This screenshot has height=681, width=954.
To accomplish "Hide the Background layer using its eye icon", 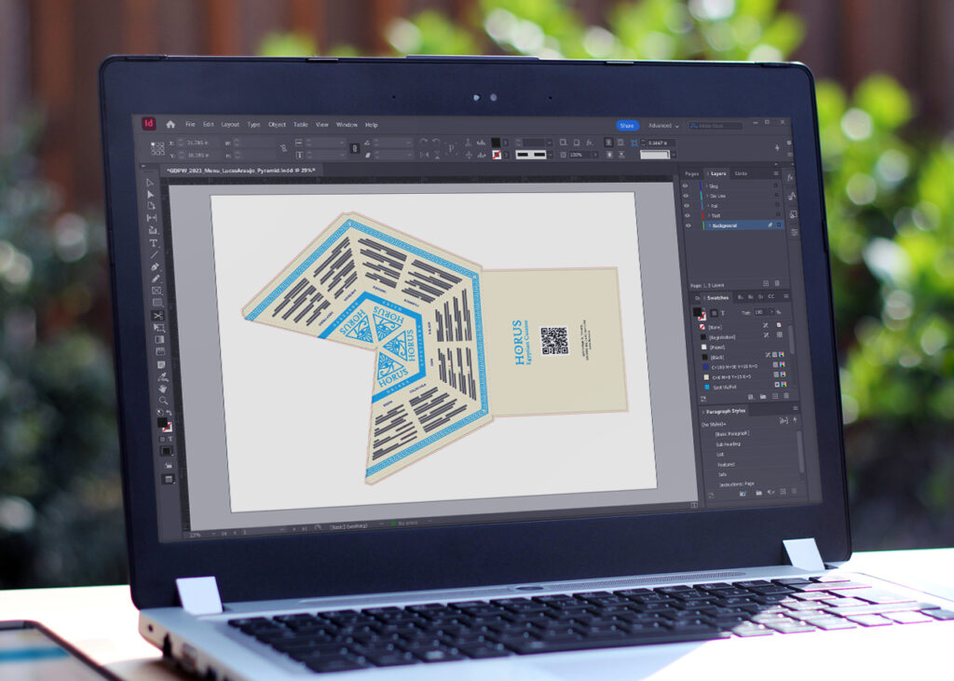I will (x=687, y=225).
